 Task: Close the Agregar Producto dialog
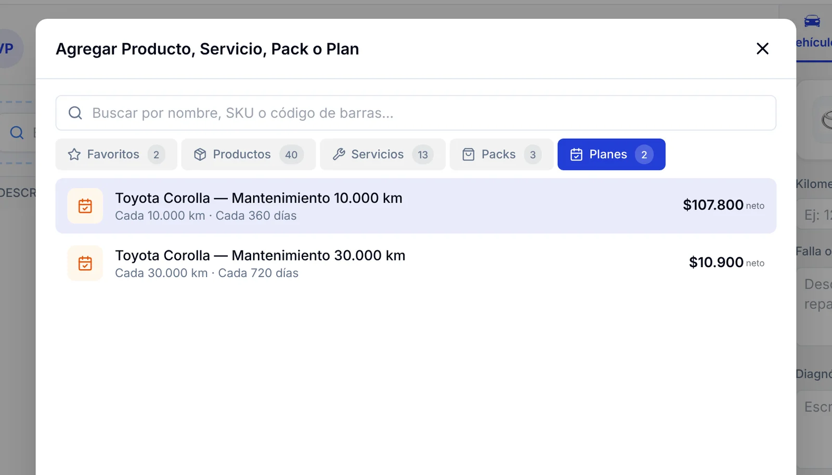point(762,48)
